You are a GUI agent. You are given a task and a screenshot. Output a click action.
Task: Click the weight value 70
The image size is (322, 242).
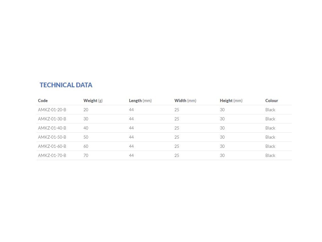pos(86,155)
